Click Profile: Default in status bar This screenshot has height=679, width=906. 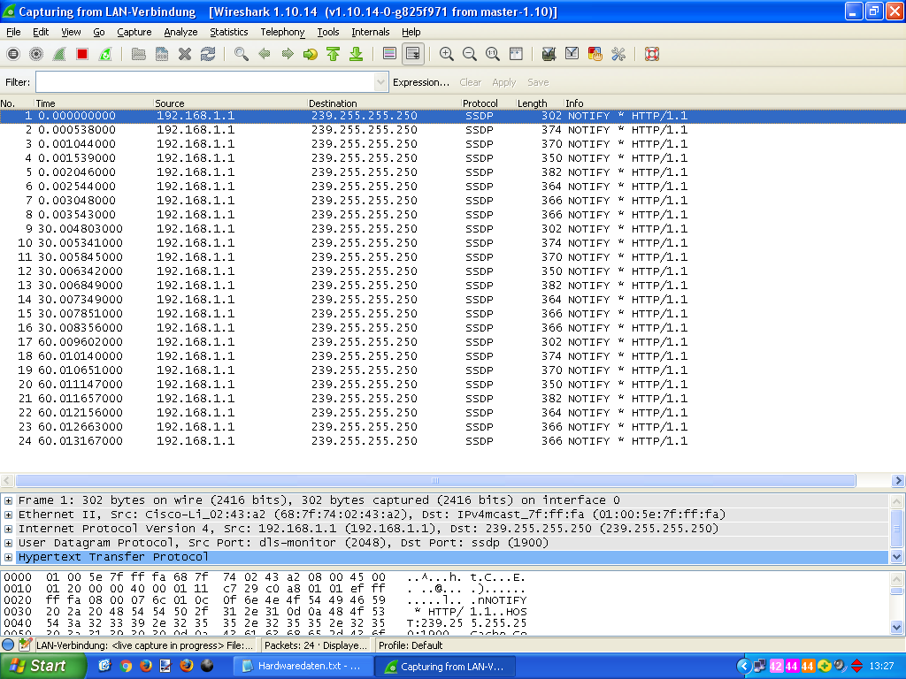click(x=411, y=645)
